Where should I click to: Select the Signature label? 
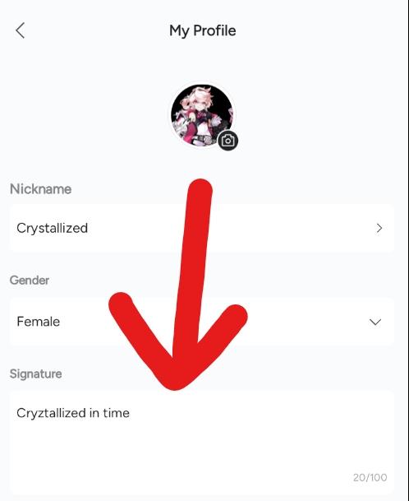click(x=36, y=373)
